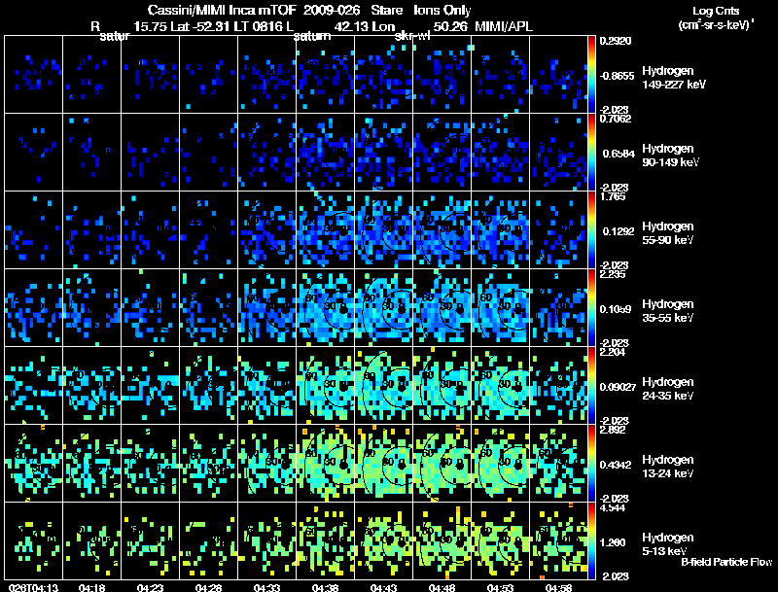Click the 'MIMI/APL' label in header
This screenshot has width=778, height=592.
pyautogui.click(x=504, y=26)
